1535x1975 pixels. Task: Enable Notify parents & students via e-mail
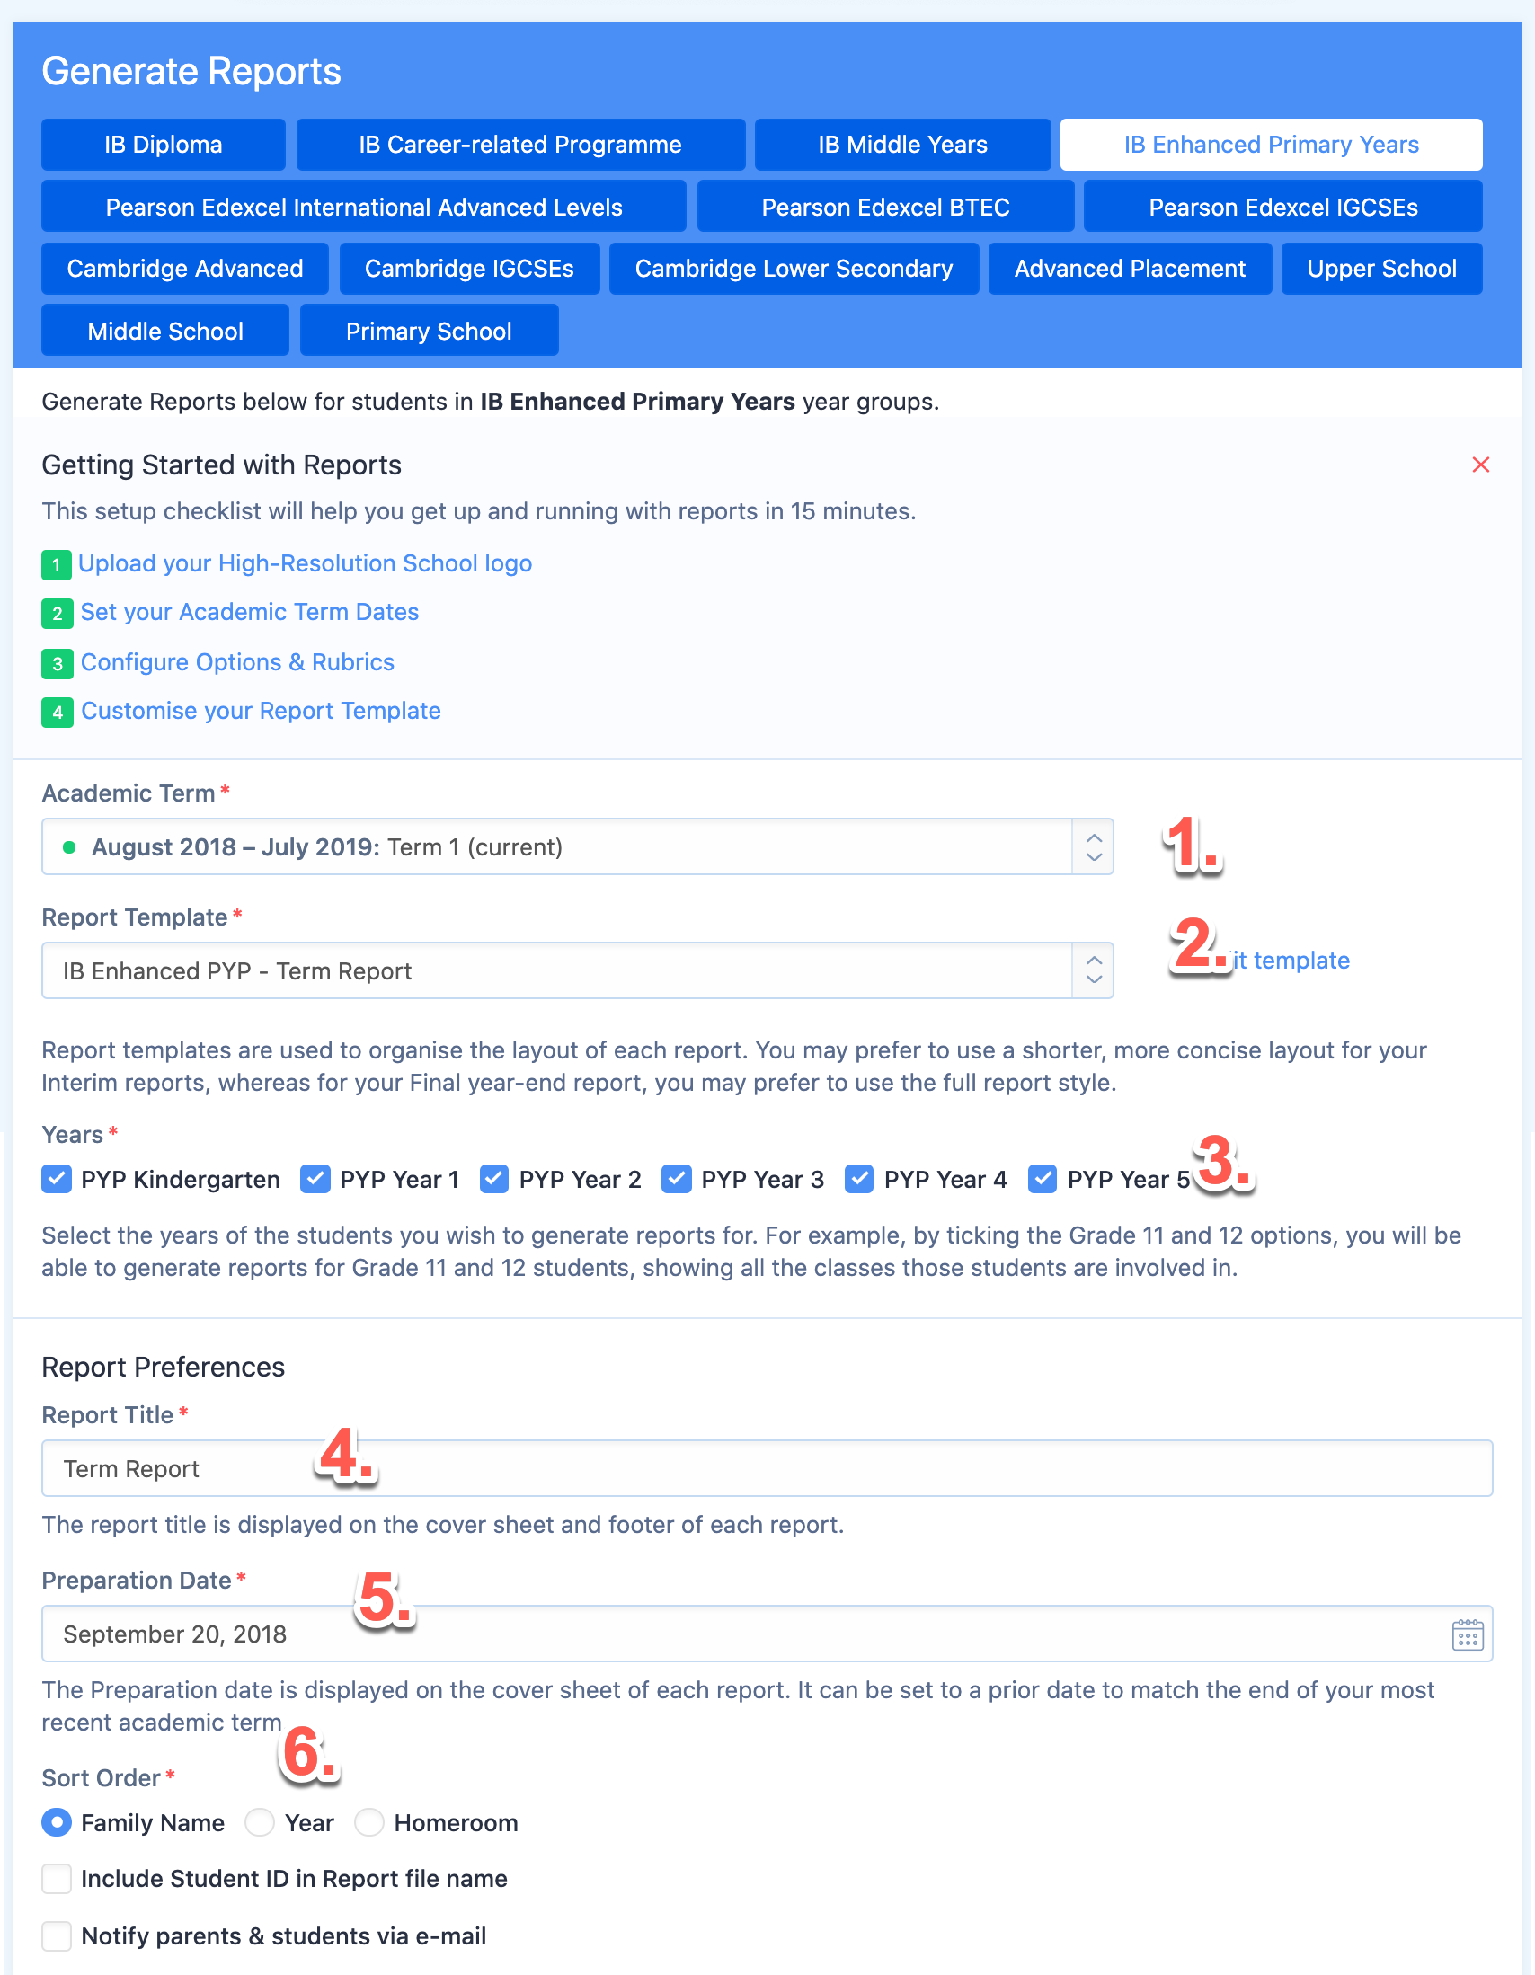[56, 1936]
